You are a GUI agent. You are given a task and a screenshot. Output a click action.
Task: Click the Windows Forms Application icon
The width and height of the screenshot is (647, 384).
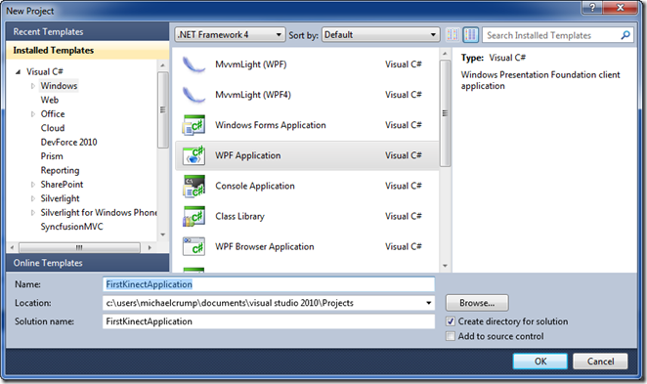tap(194, 125)
